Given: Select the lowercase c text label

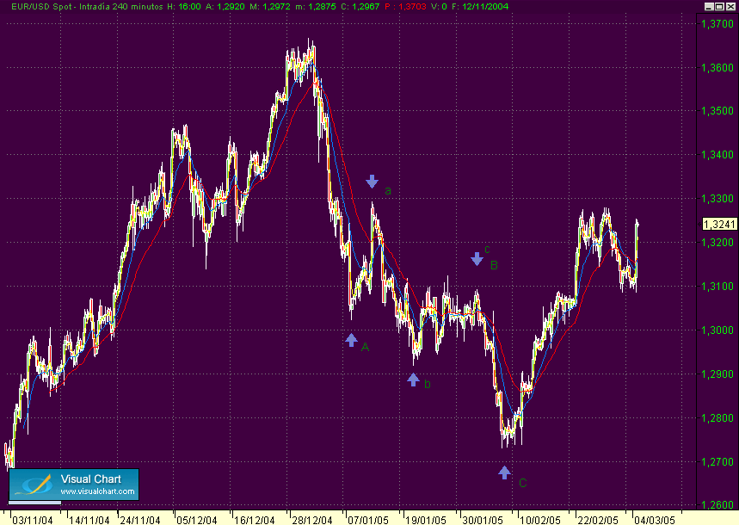Looking at the screenshot, I should [x=487, y=250].
